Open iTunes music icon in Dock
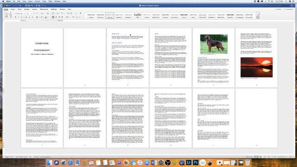297x167 pixels. click(140, 162)
